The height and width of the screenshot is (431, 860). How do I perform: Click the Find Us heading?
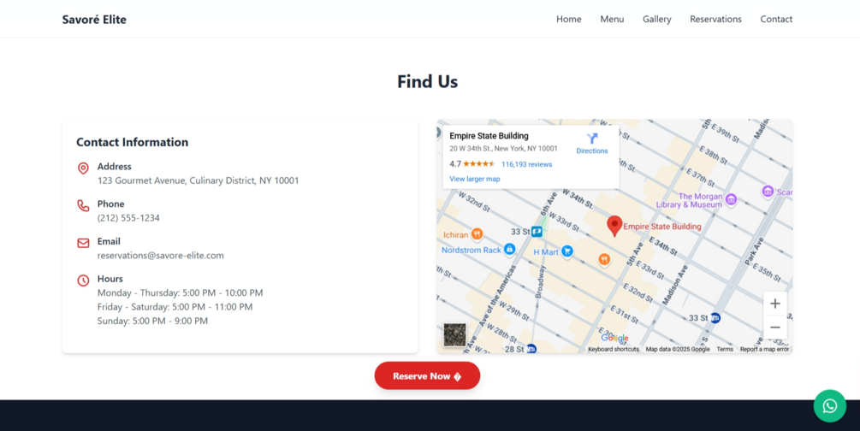click(x=427, y=81)
